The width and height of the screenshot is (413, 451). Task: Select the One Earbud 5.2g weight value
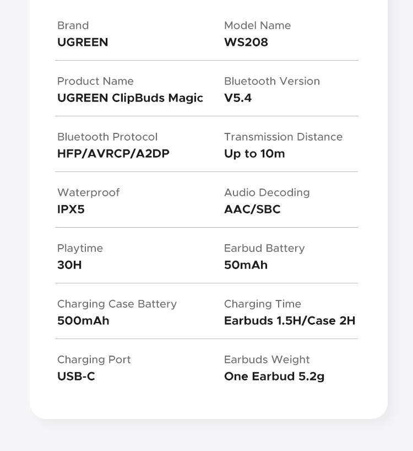[274, 377]
